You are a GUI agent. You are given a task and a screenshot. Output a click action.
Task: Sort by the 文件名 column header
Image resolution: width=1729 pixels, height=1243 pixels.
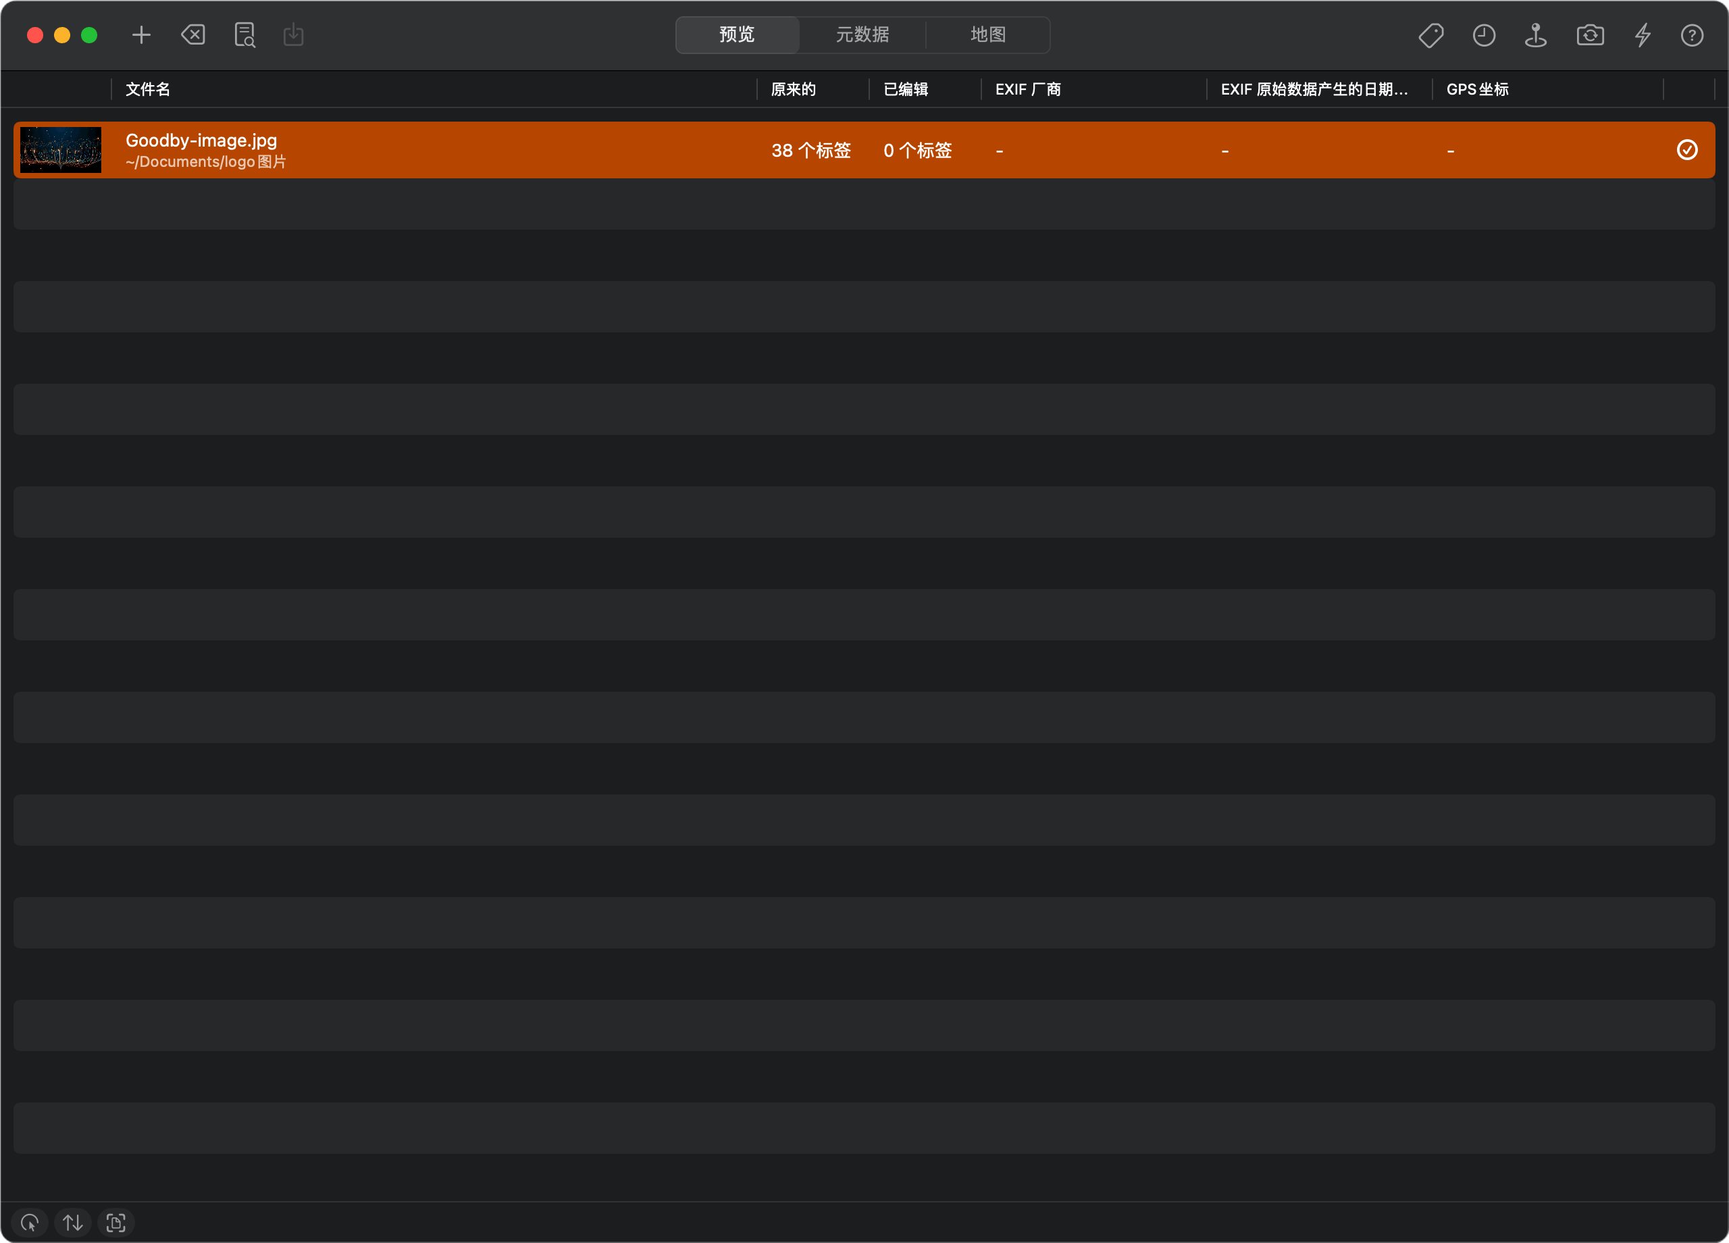pyautogui.click(x=148, y=89)
